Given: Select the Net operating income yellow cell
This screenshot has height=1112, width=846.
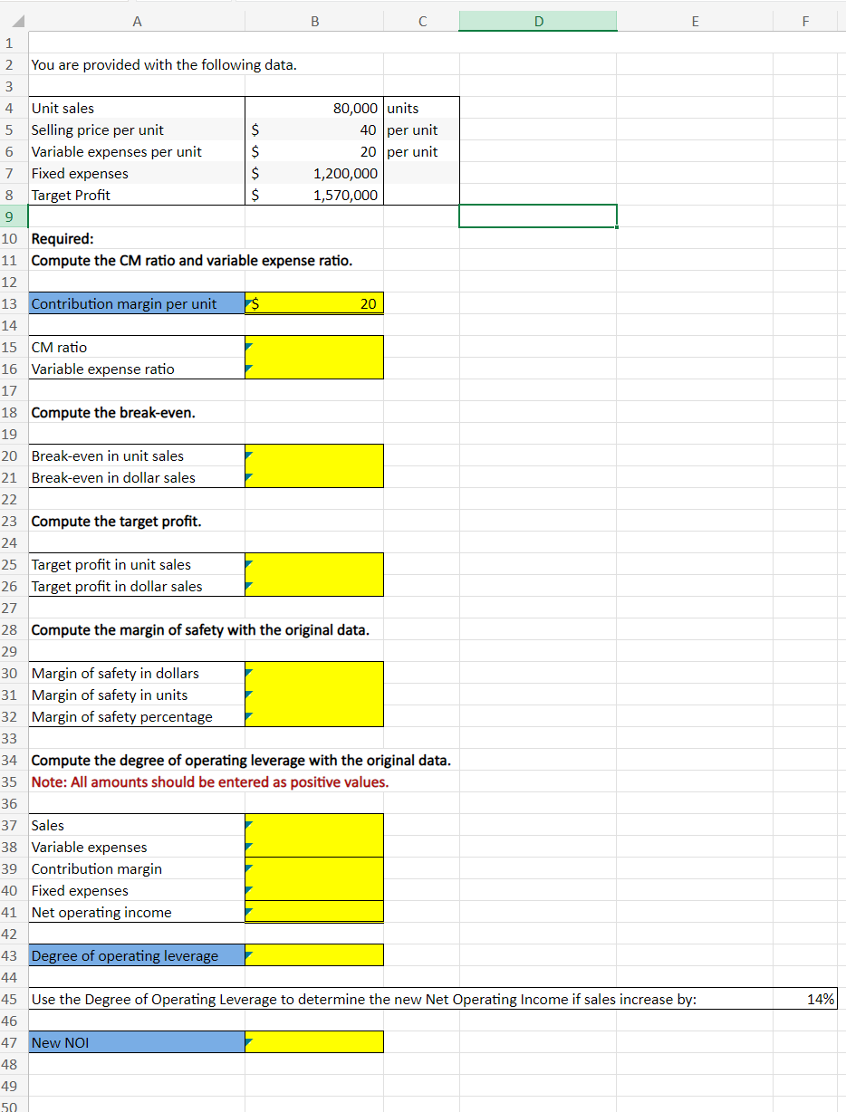Looking at the screenshot, I should [x=313, y=912].
